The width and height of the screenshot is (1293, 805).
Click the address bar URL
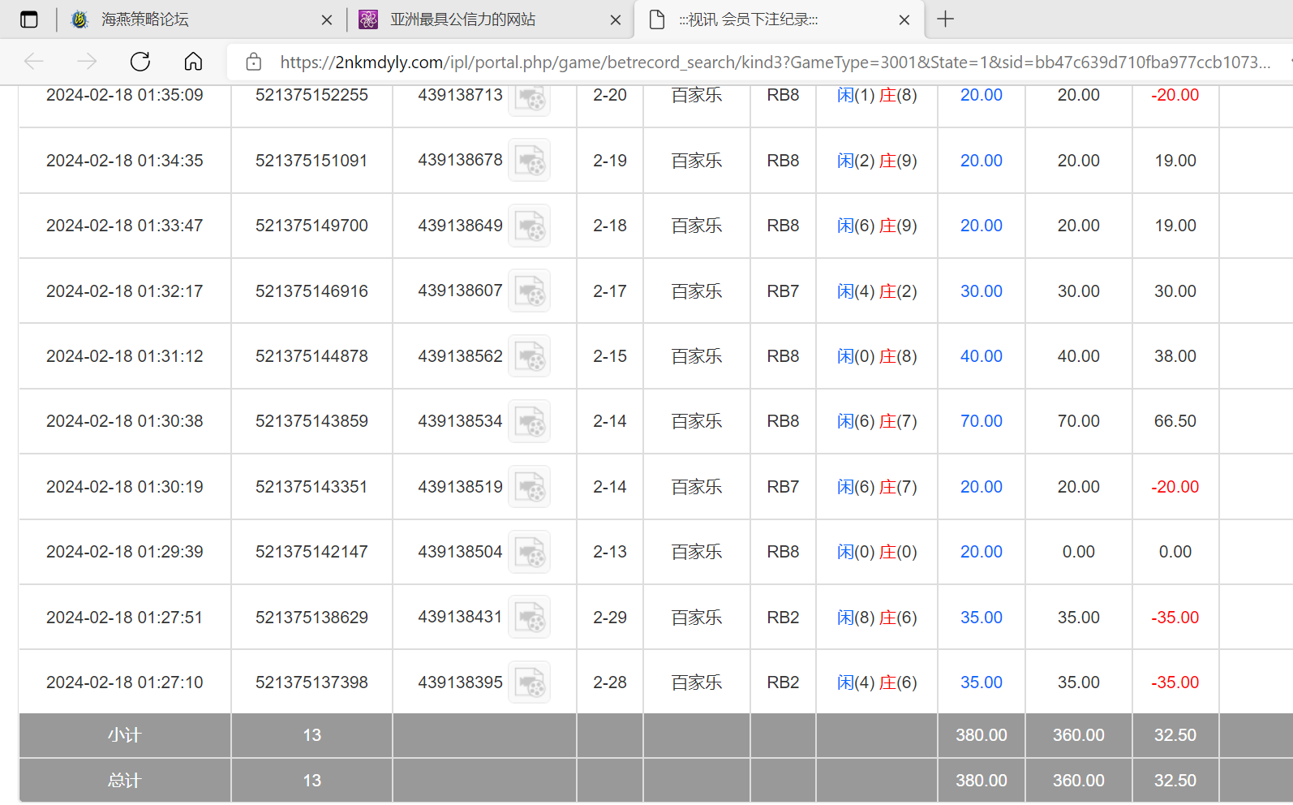(x=775, y=62)
